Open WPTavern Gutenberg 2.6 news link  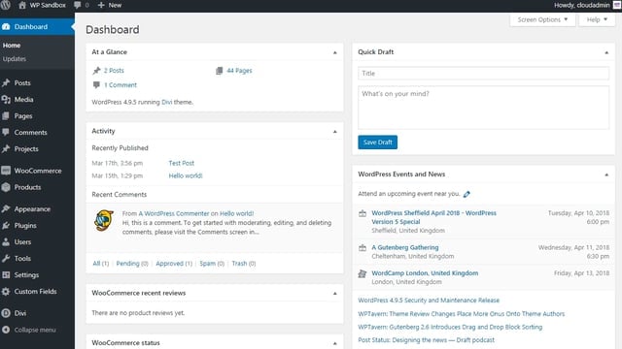(x=450, y=328)
